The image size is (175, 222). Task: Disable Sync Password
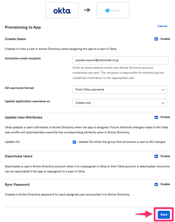156,184
